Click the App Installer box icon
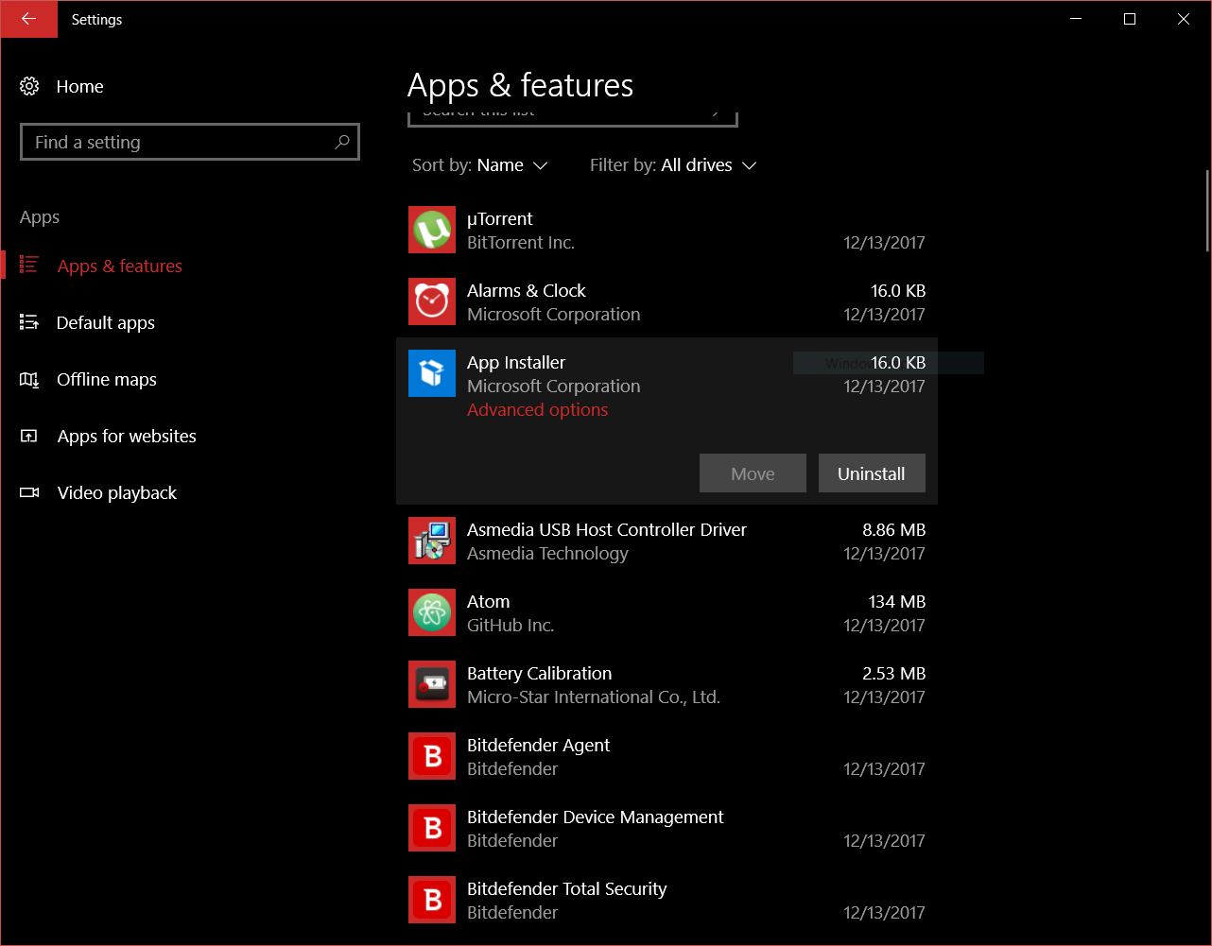1212x946 pixels. click(432, 373)
